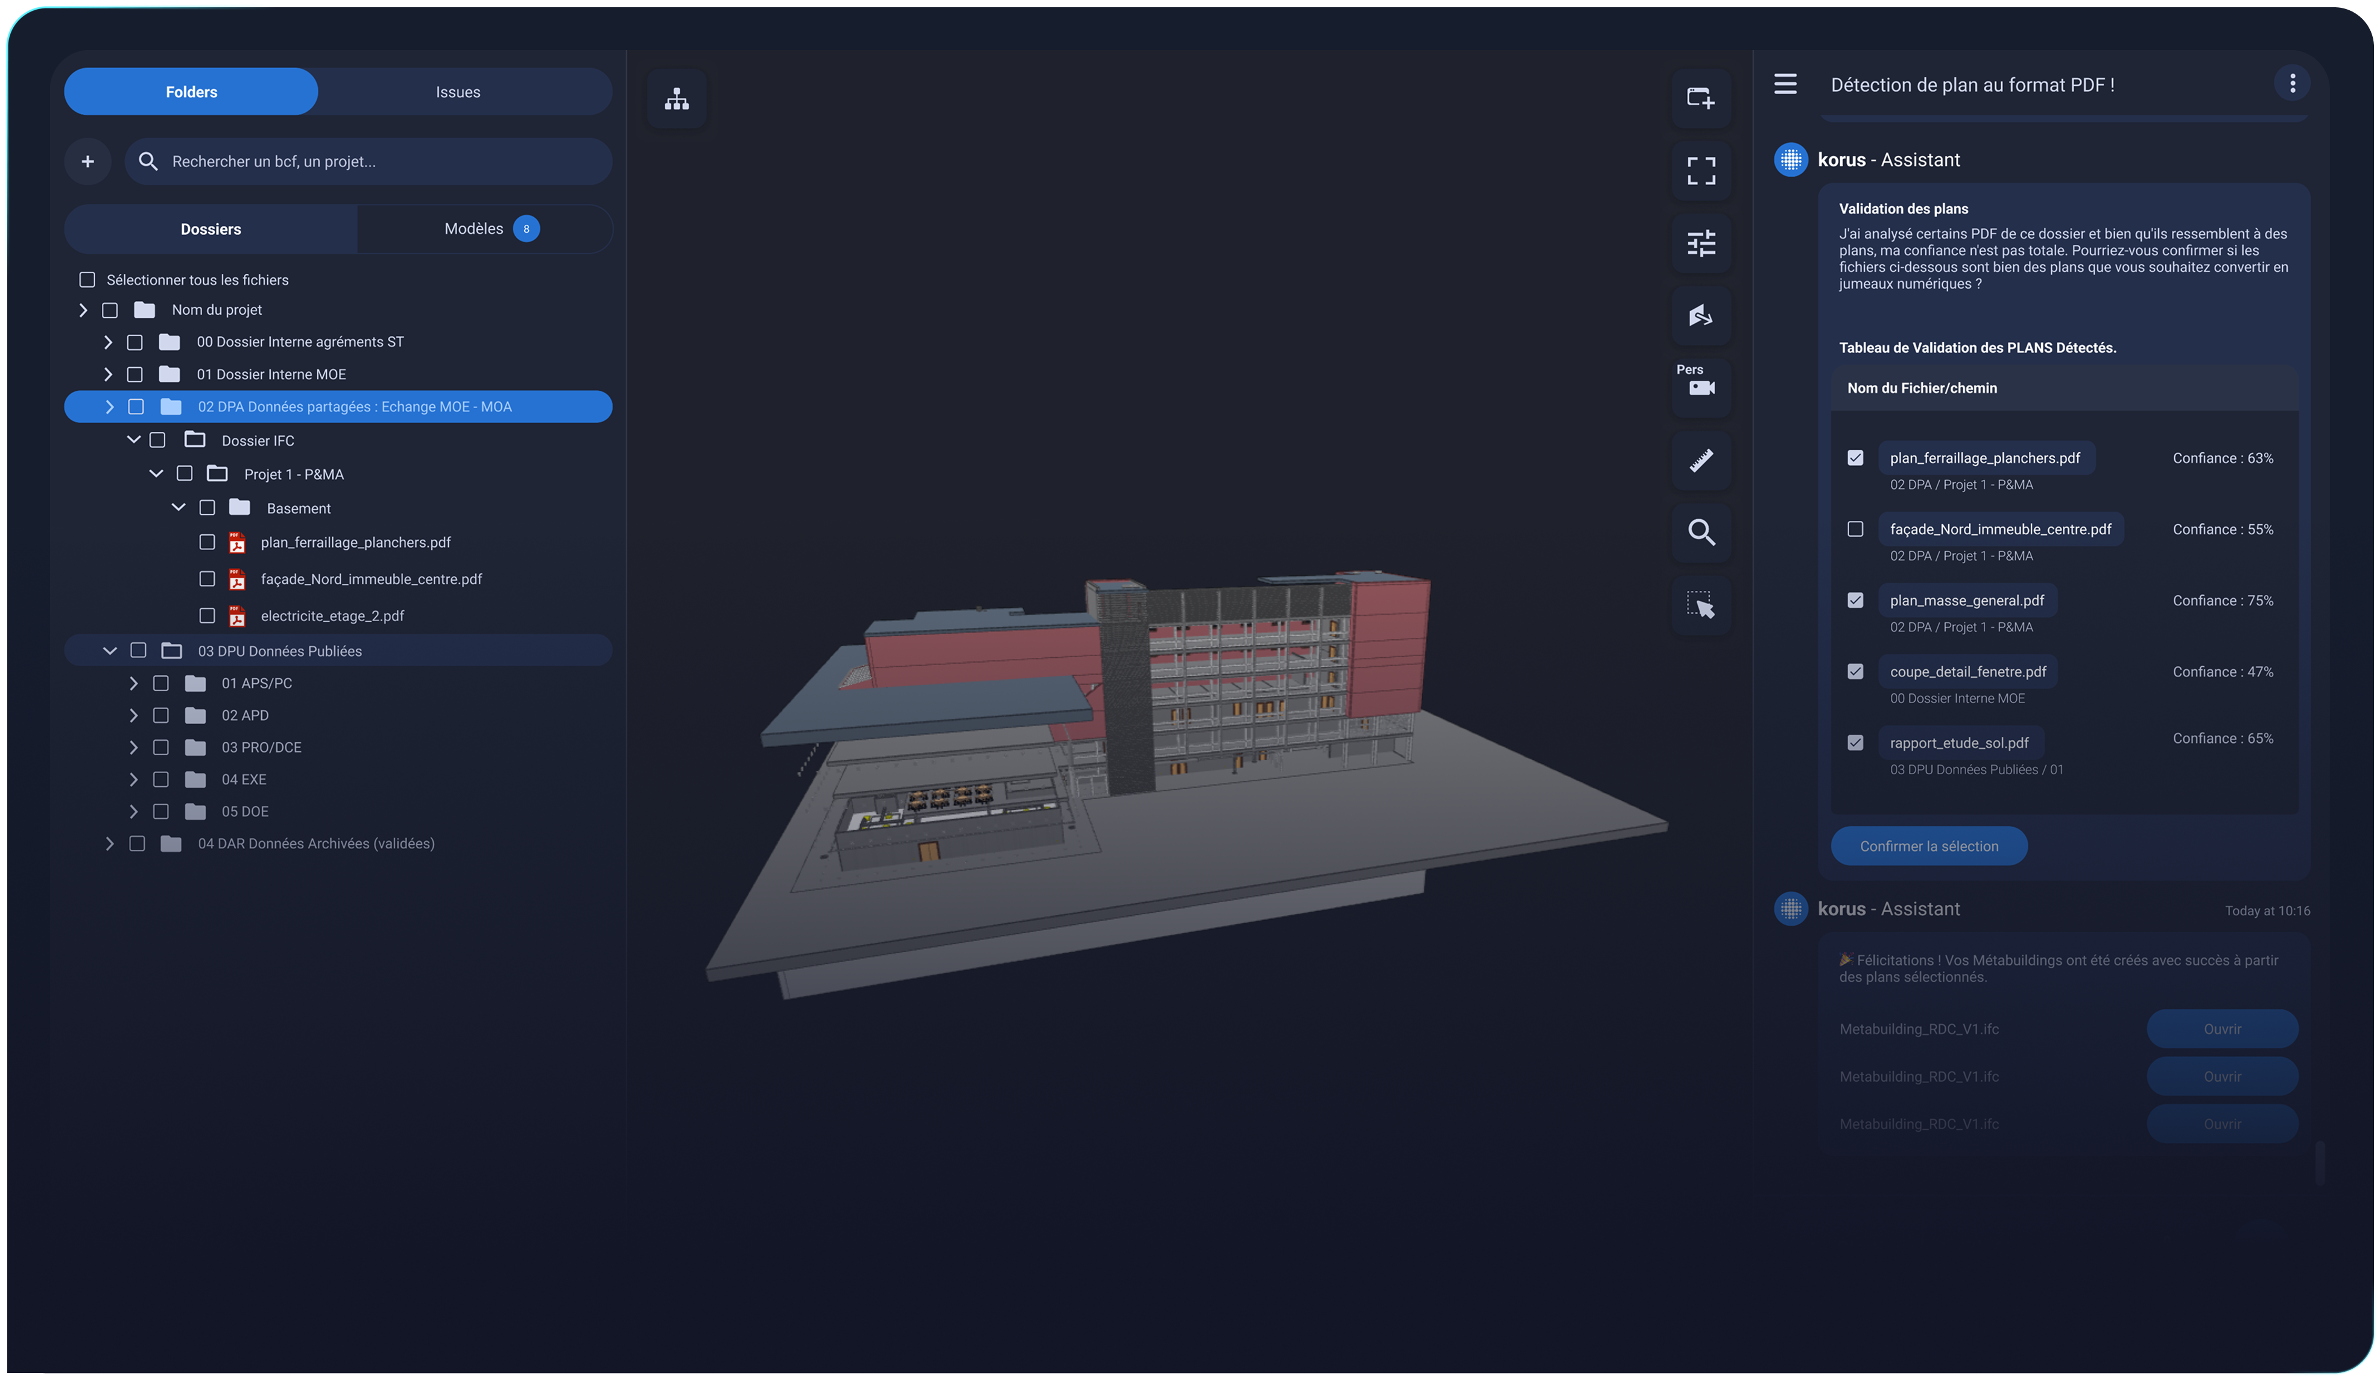
Task: Switch to the Issues tab
Action: [x=458, y=92]
